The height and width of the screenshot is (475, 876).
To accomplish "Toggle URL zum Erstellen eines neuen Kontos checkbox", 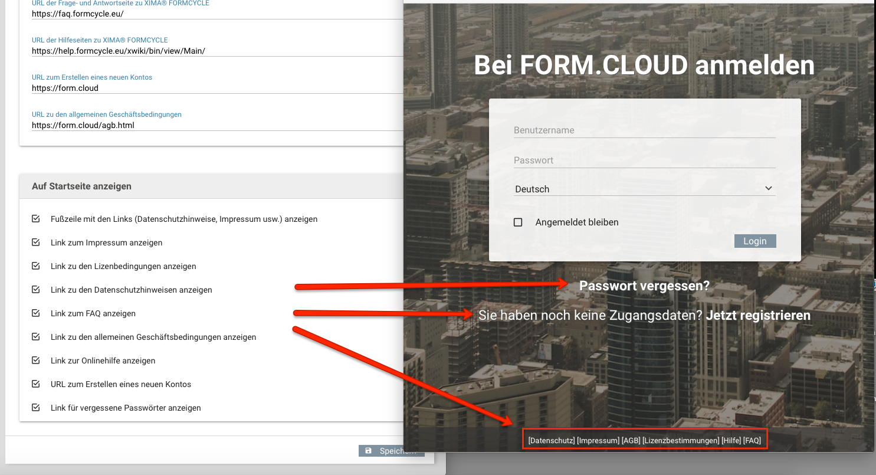I will coord(36,384).
